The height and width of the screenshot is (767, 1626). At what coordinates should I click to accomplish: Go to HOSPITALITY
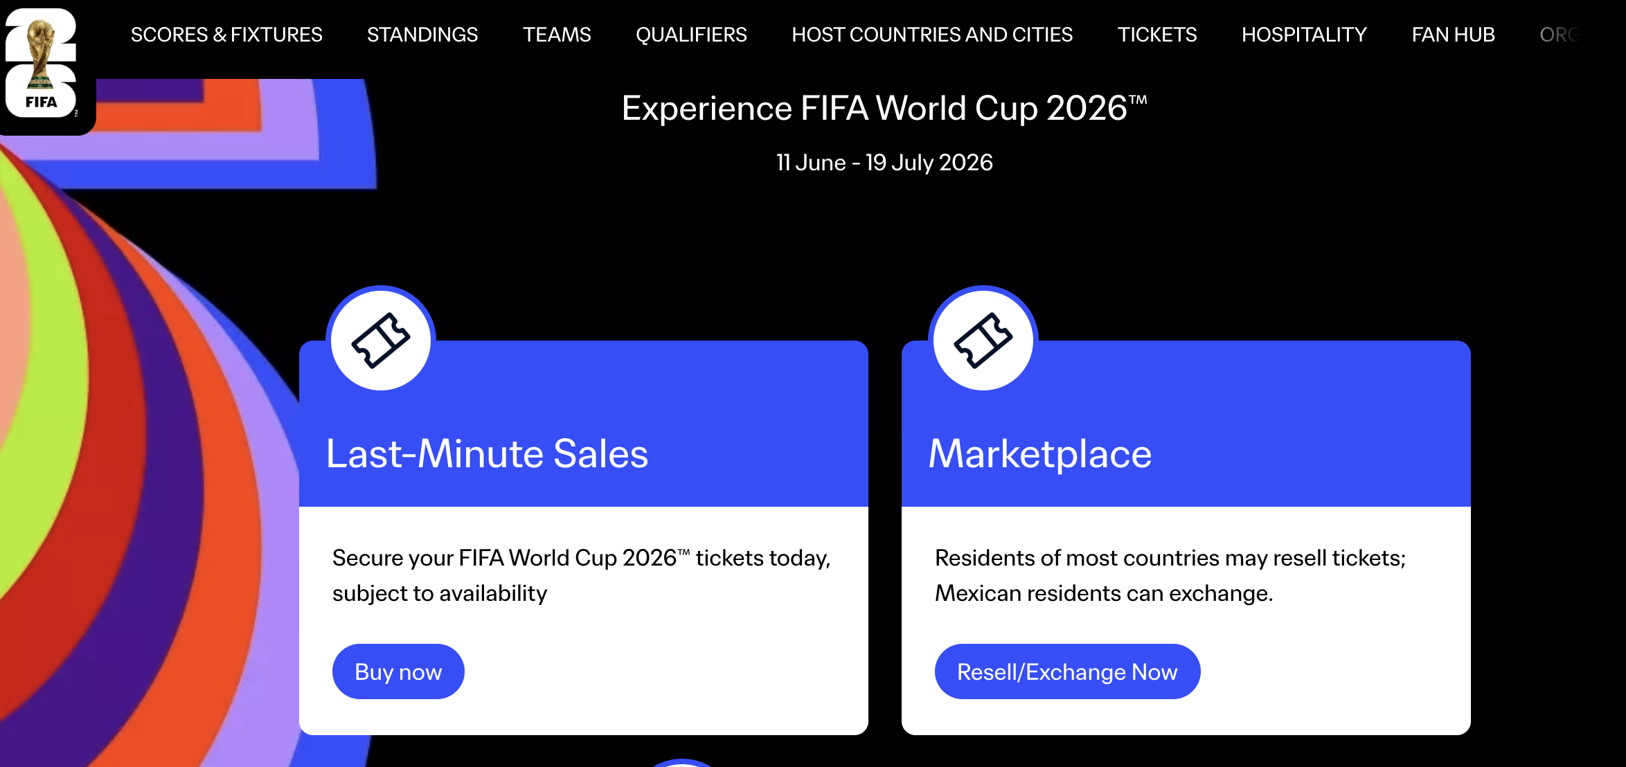[1304, 35]
